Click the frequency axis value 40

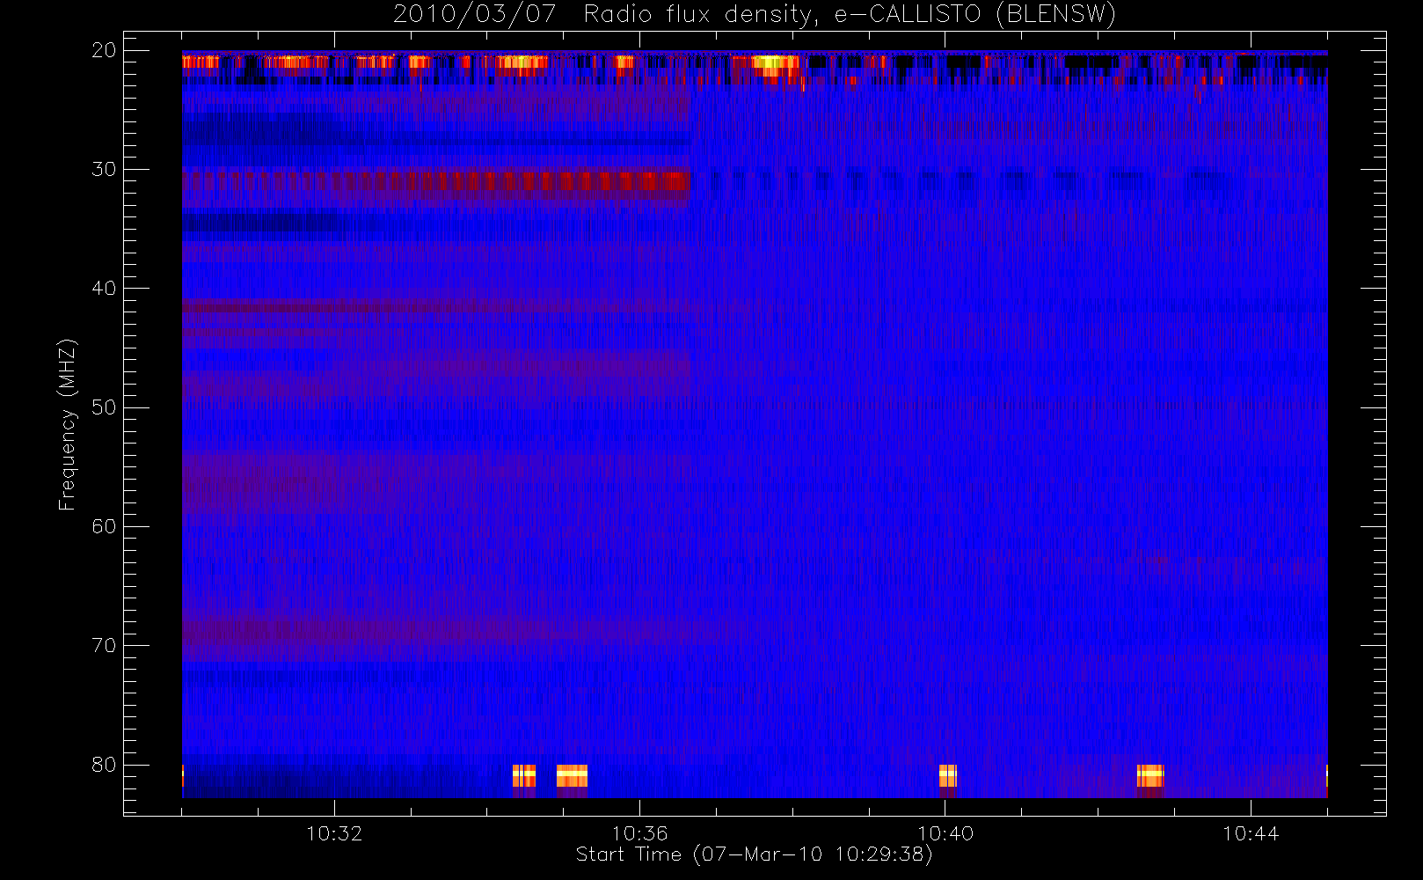(x=104, y=288)
